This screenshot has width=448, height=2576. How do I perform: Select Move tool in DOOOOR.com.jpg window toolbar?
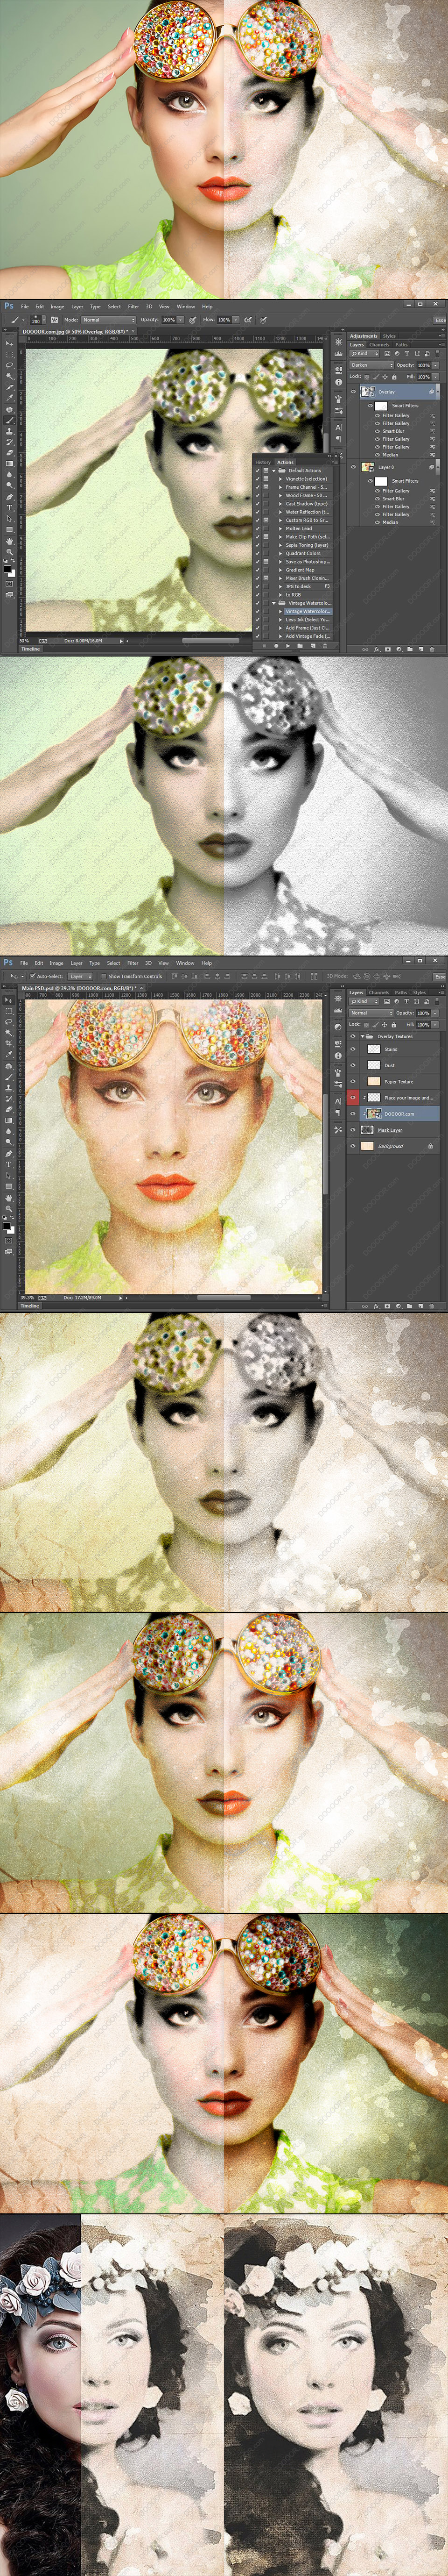coord(9,344)
